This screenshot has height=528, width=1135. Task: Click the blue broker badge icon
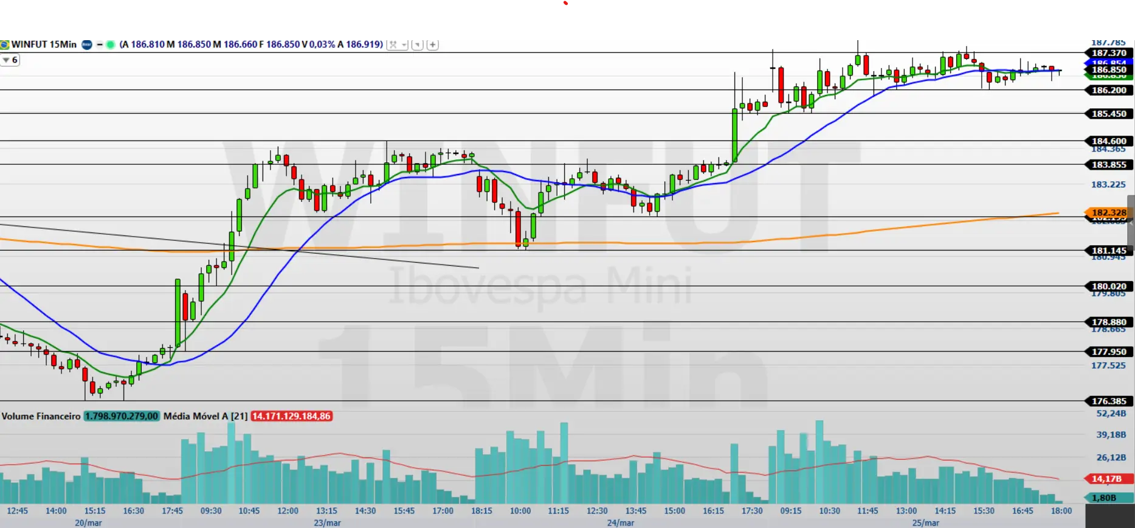[x=87, y=44]
